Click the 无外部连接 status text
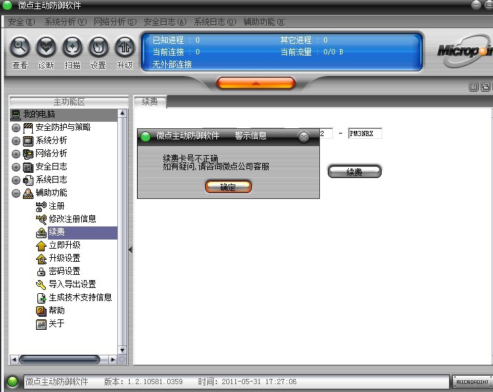 172,64
